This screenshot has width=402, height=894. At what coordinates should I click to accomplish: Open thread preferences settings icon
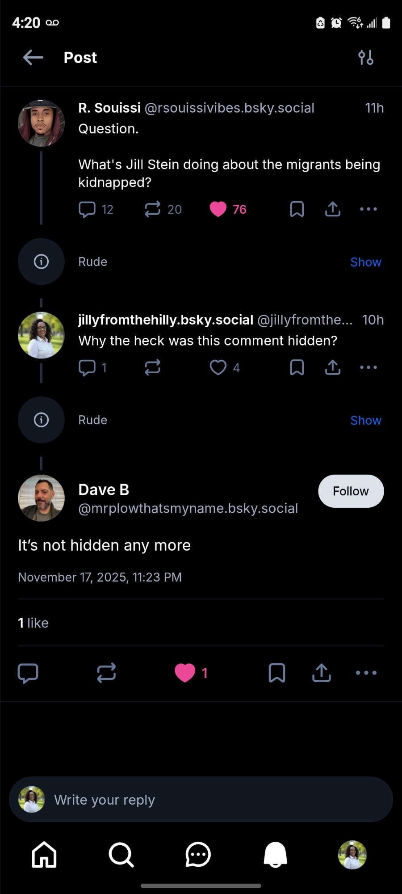[x=366, y=58]
